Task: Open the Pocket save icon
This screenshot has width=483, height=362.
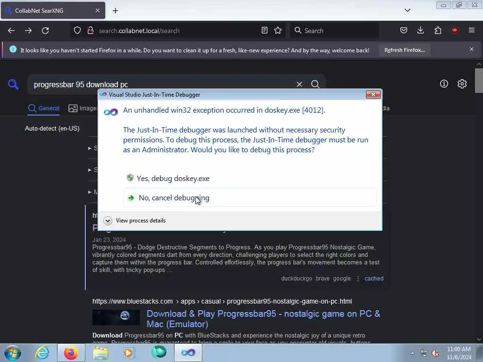Action: [404, 31]
